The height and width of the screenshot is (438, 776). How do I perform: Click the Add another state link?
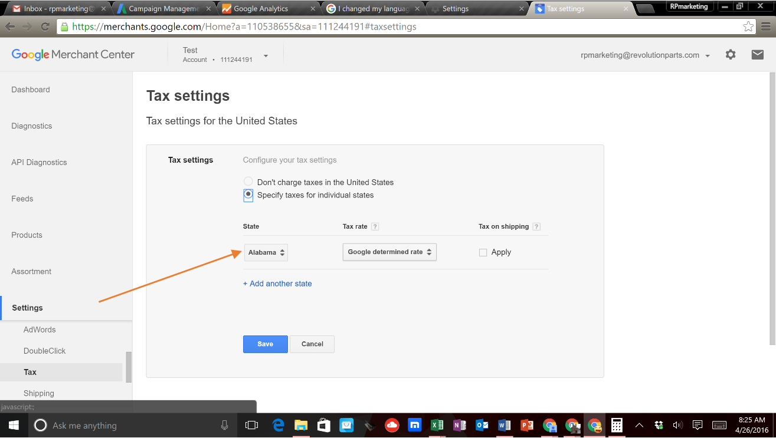pos(277,284)
